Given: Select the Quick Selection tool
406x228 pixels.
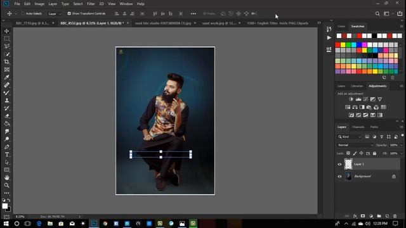Looking at the screenshot, I should click(7, 54).
